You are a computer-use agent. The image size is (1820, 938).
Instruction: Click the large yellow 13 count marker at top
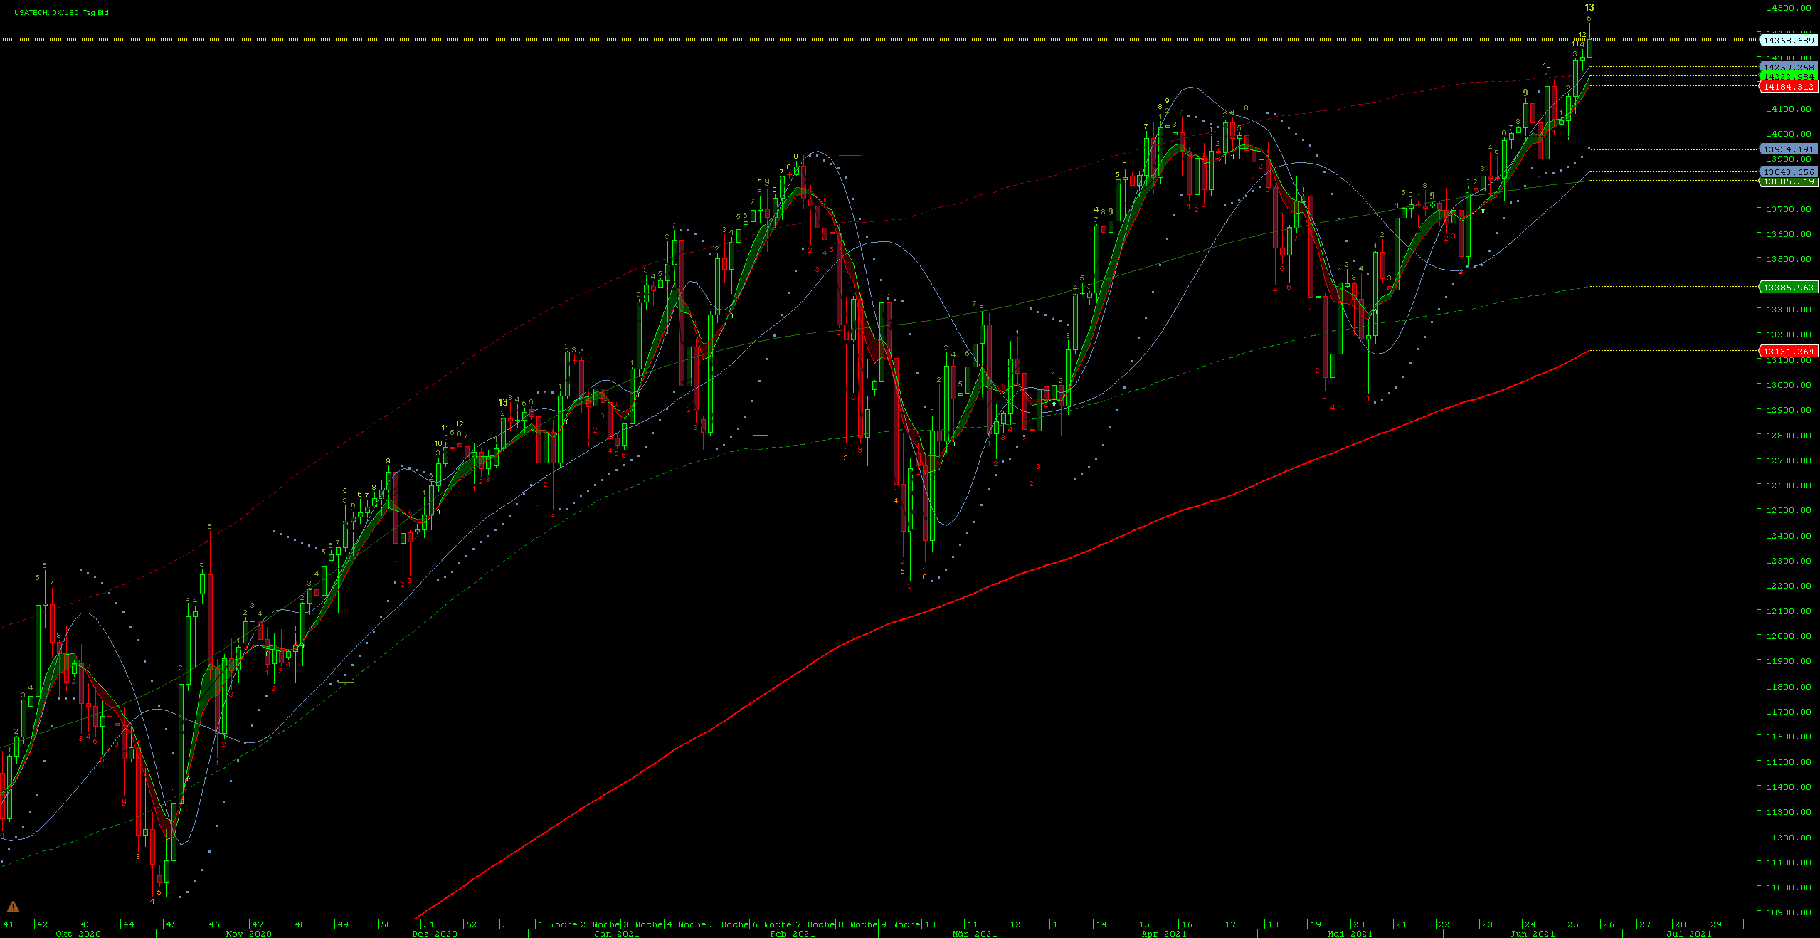1589,8
